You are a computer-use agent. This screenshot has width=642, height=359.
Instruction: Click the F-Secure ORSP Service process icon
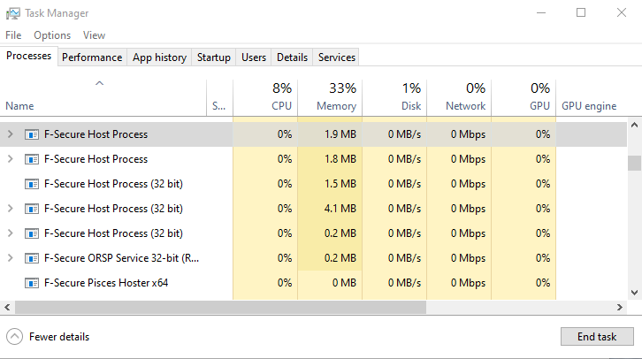pyautogui.click(x=32, y=258)
